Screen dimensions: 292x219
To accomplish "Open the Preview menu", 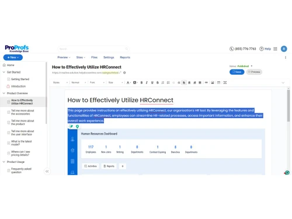I will pyautogui.click(x=64, y=57).
